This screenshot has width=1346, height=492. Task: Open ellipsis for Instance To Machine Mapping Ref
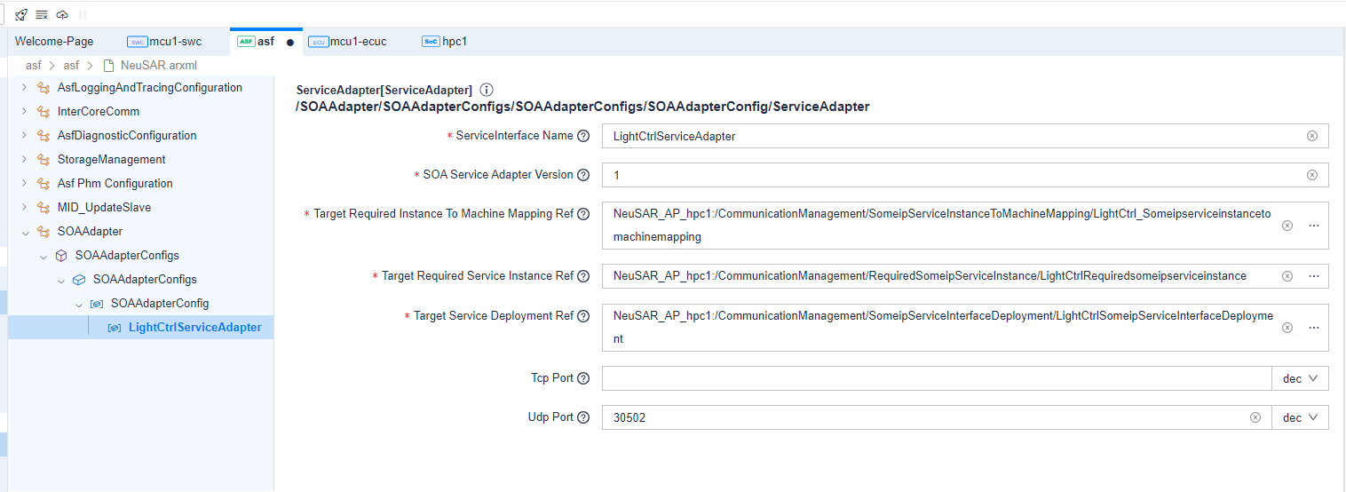pos(1314,226)
